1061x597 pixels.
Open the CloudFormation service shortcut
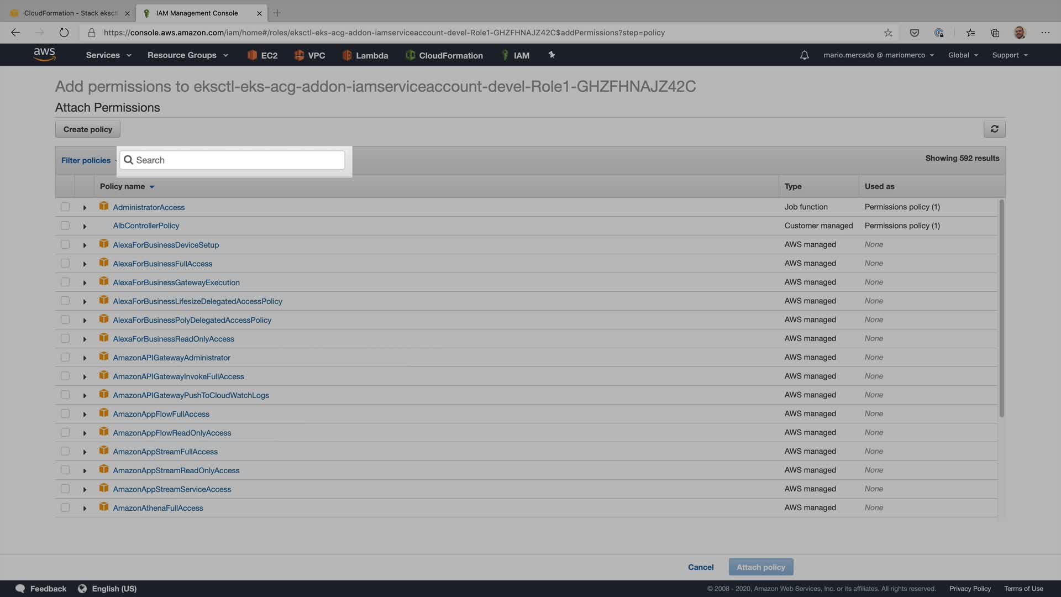tap(444, 55)
